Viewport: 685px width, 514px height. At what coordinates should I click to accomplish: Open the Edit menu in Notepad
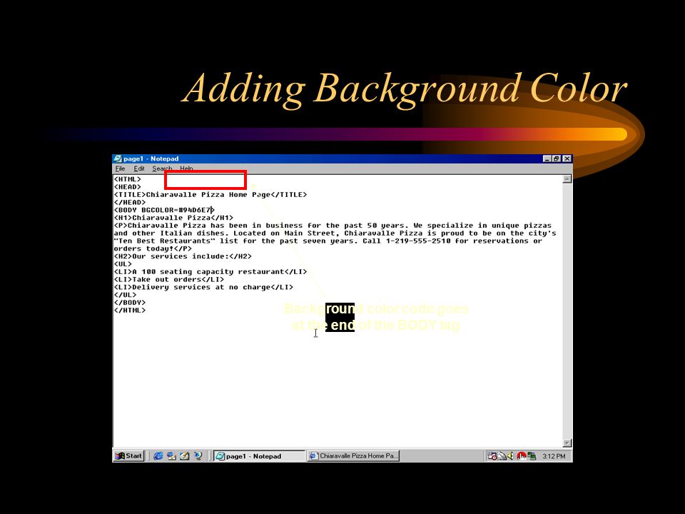click(139, 168)
